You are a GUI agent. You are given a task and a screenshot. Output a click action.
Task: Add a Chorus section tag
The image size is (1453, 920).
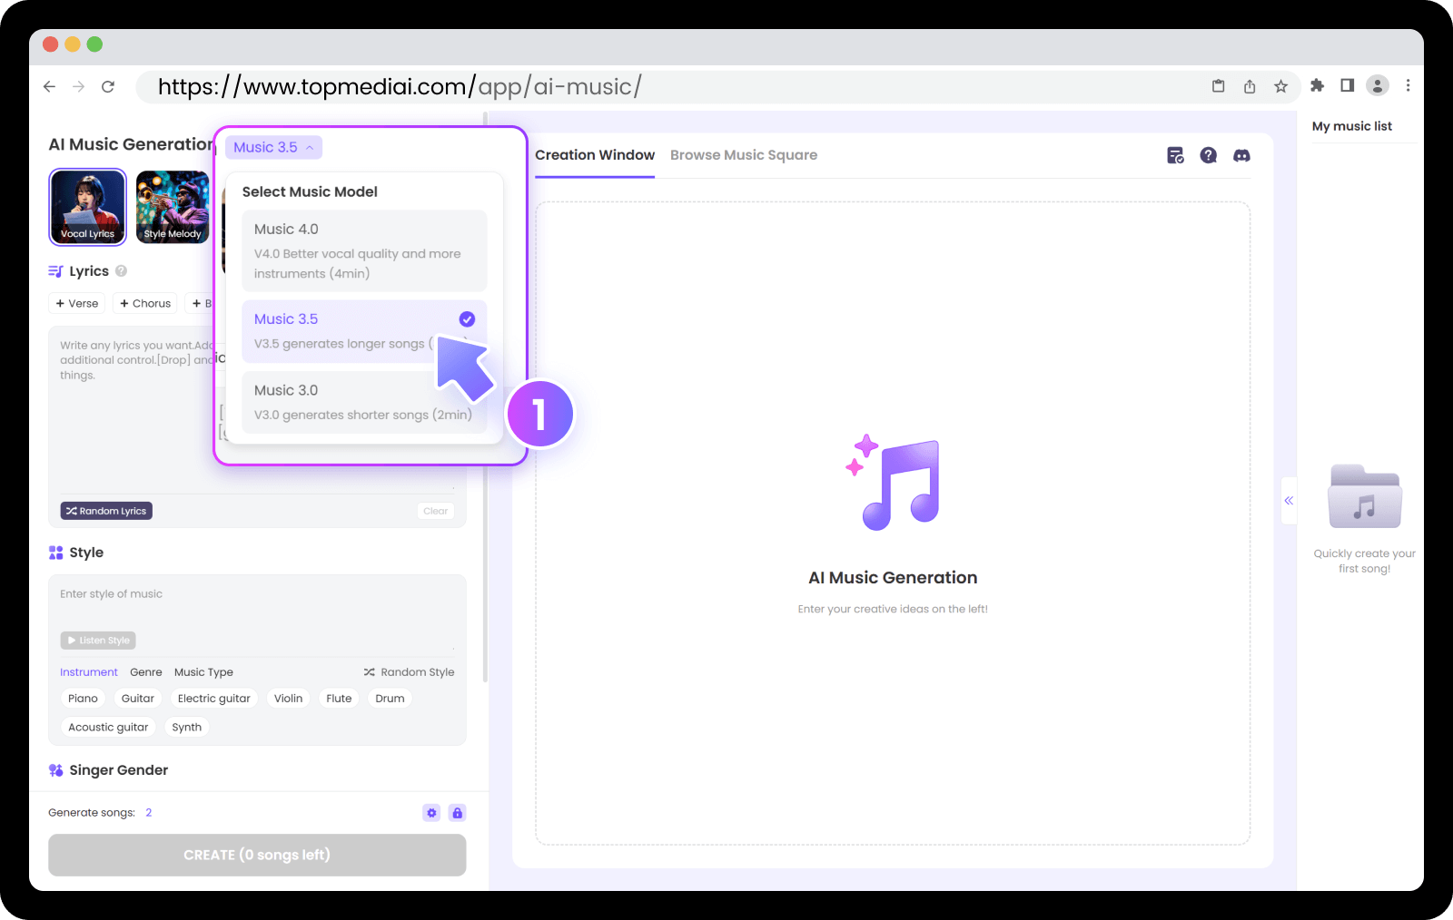[x=145, y=303]
